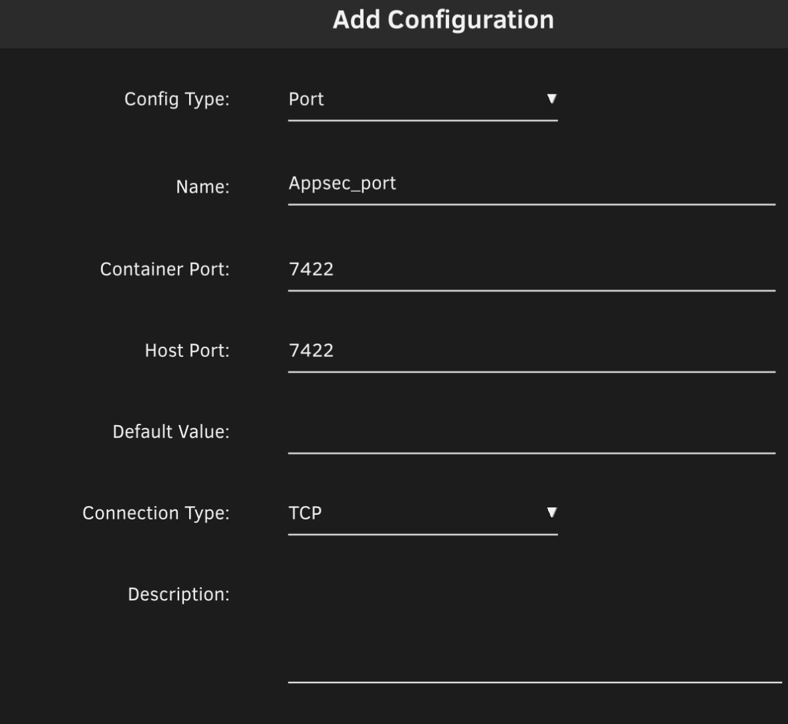Viewport: 788px width, 724px height.
Task: Click the empty Default Value field
Action: tap(531, 433)
